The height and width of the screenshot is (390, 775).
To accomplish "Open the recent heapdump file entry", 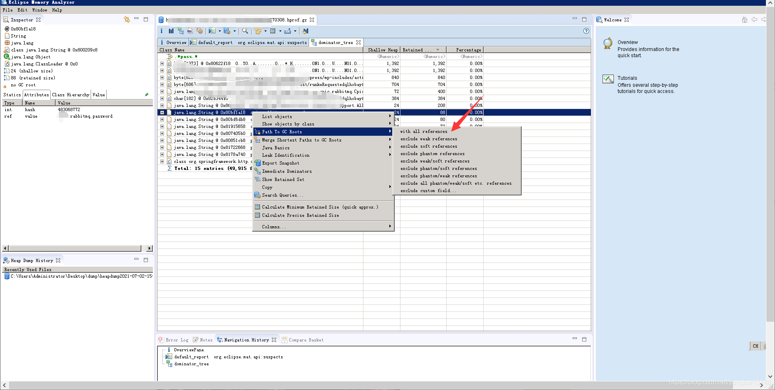I will (x=78, y=276).
